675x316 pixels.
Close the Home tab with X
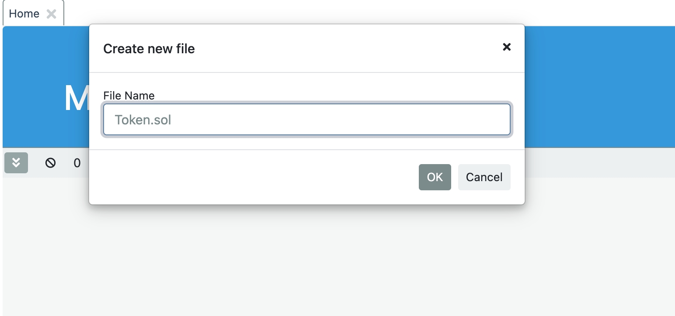[x=52, y=14]
